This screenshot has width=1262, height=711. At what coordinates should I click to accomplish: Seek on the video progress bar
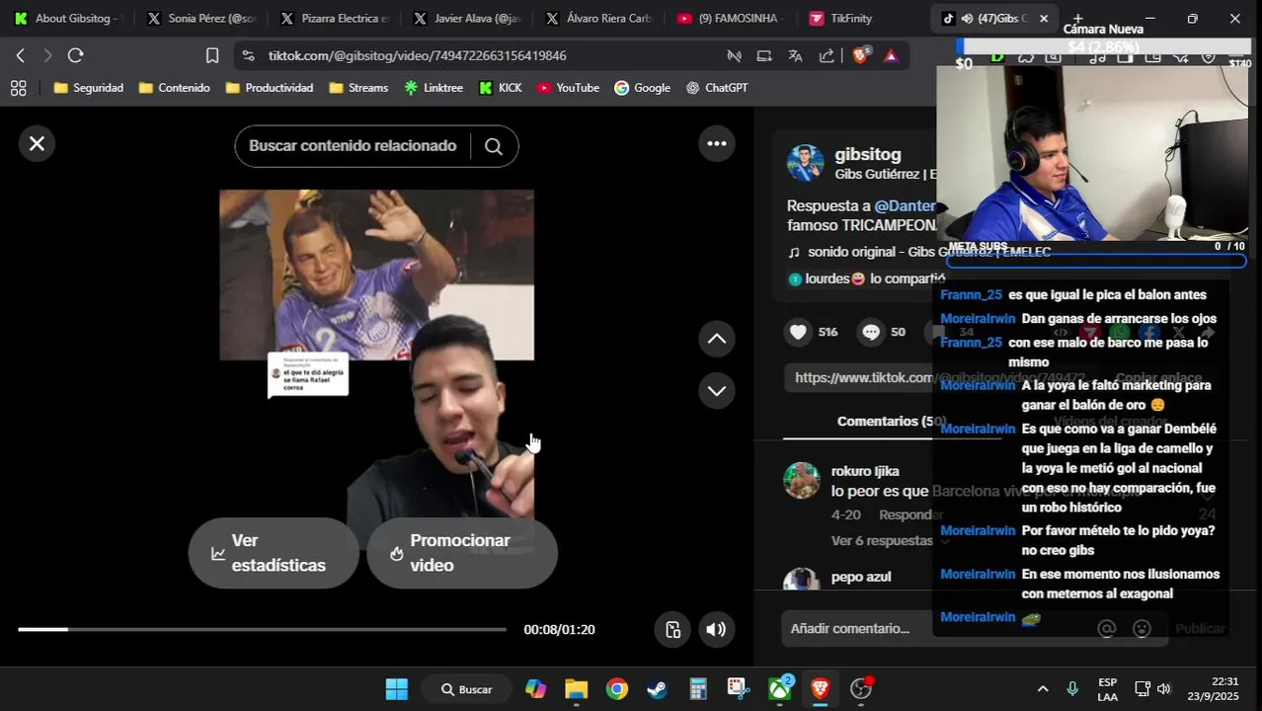point(262,629)
